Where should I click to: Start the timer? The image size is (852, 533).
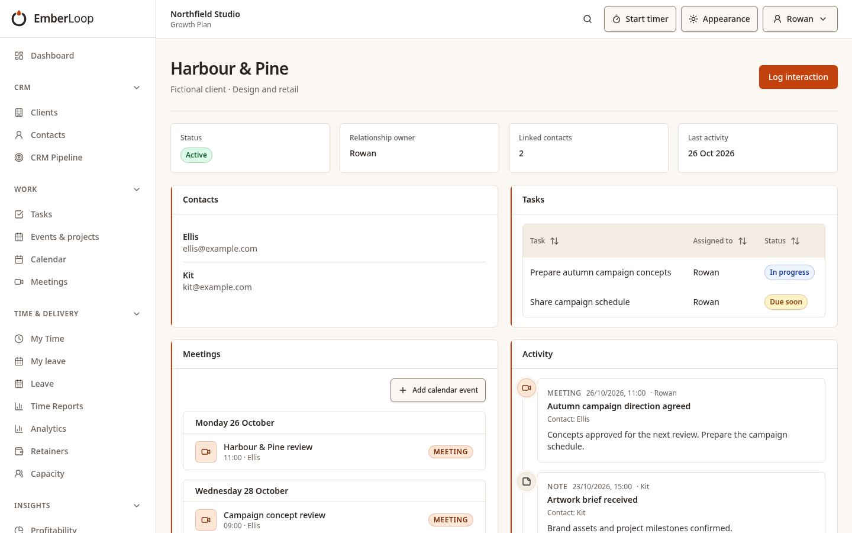640,19
